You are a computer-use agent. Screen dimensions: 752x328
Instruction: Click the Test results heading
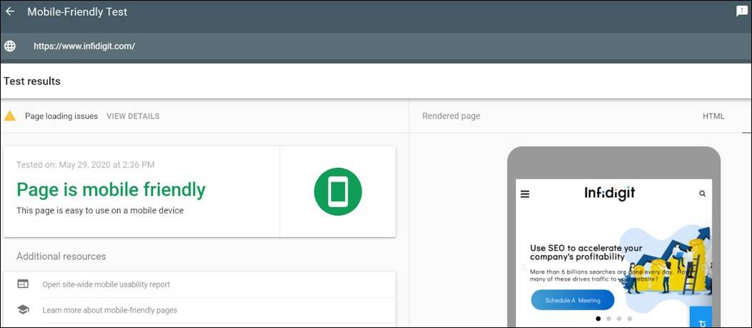pyautogui.click(x=32, y=81)
